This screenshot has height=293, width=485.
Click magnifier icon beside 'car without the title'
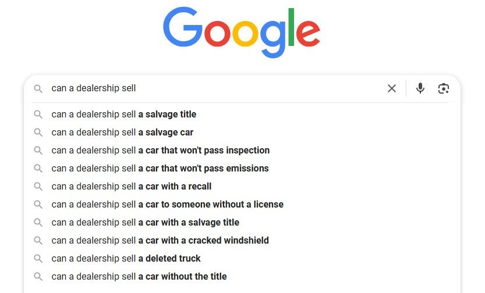(38, 276)
